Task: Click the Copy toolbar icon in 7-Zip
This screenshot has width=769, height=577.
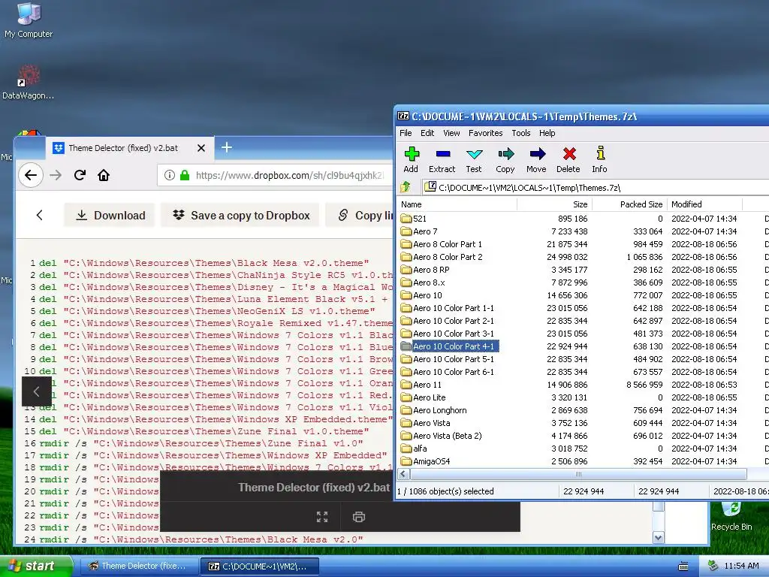Action: coord(505,160)
